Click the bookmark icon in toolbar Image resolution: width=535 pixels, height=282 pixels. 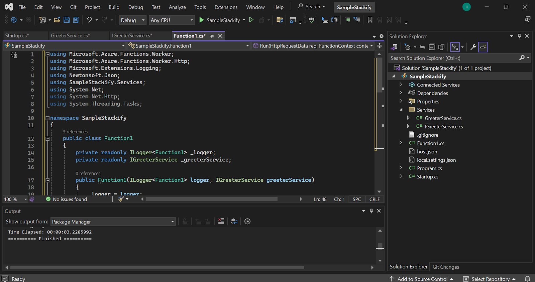(370, 20)
